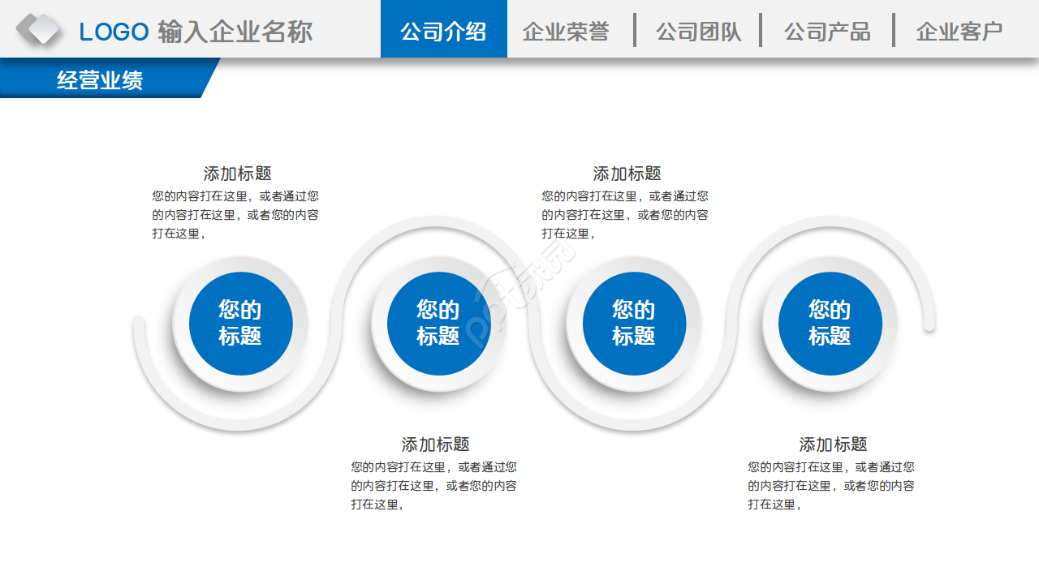The image size is (1039, 584).
Task: Click the leftmost blue 您的标题 circle
Action: [x=240, y=323]
